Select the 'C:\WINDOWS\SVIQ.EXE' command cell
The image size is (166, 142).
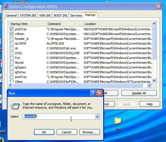click(63, 53)
